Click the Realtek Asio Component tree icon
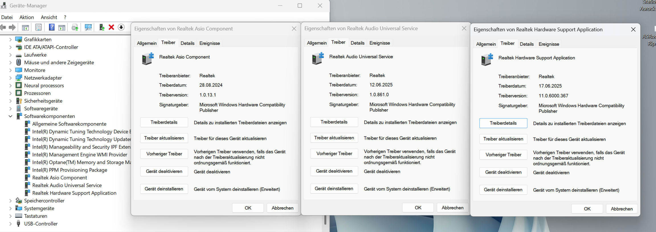 coord(27,177)
